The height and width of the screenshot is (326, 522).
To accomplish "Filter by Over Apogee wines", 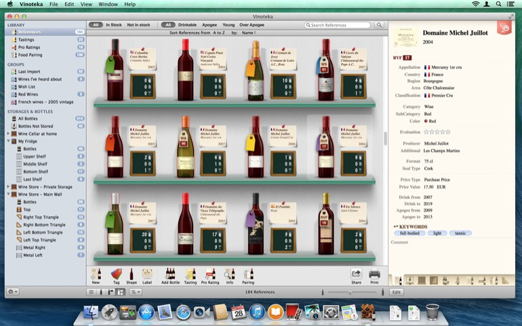I will click(252, 25).
